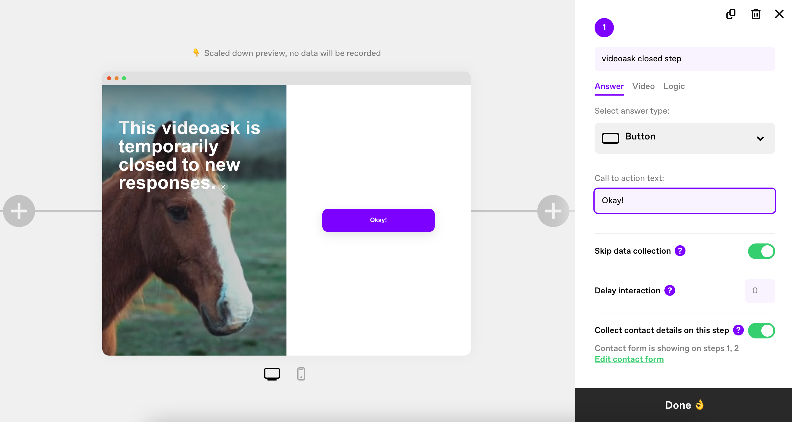Image resolution: width=792 pixels, height=422 pixels.
Task: Switch to the Logic tab
Action: point(674,86)
